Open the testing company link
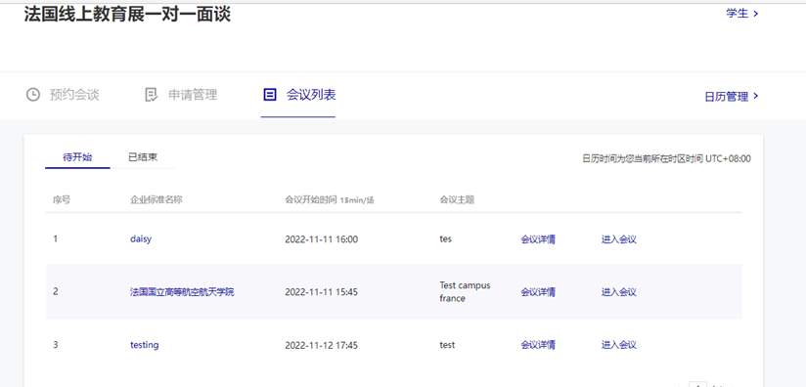806x387 pixels. 145,345
